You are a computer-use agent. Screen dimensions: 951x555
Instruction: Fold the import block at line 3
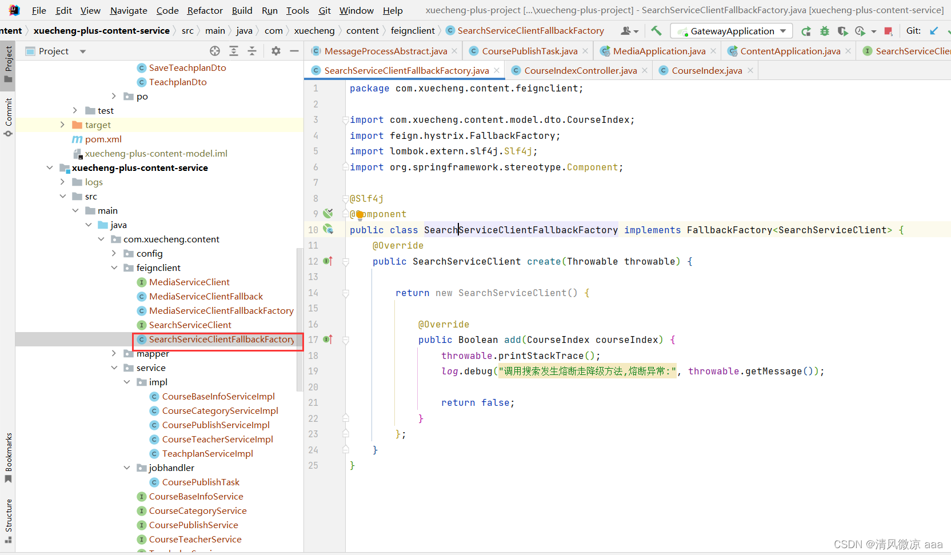pos(345,120)
